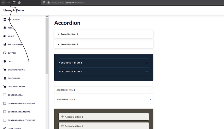Click the Content Area dashed square icon
Screen dimensions: 224x129
pyautogui.click(x=5, y=95)
